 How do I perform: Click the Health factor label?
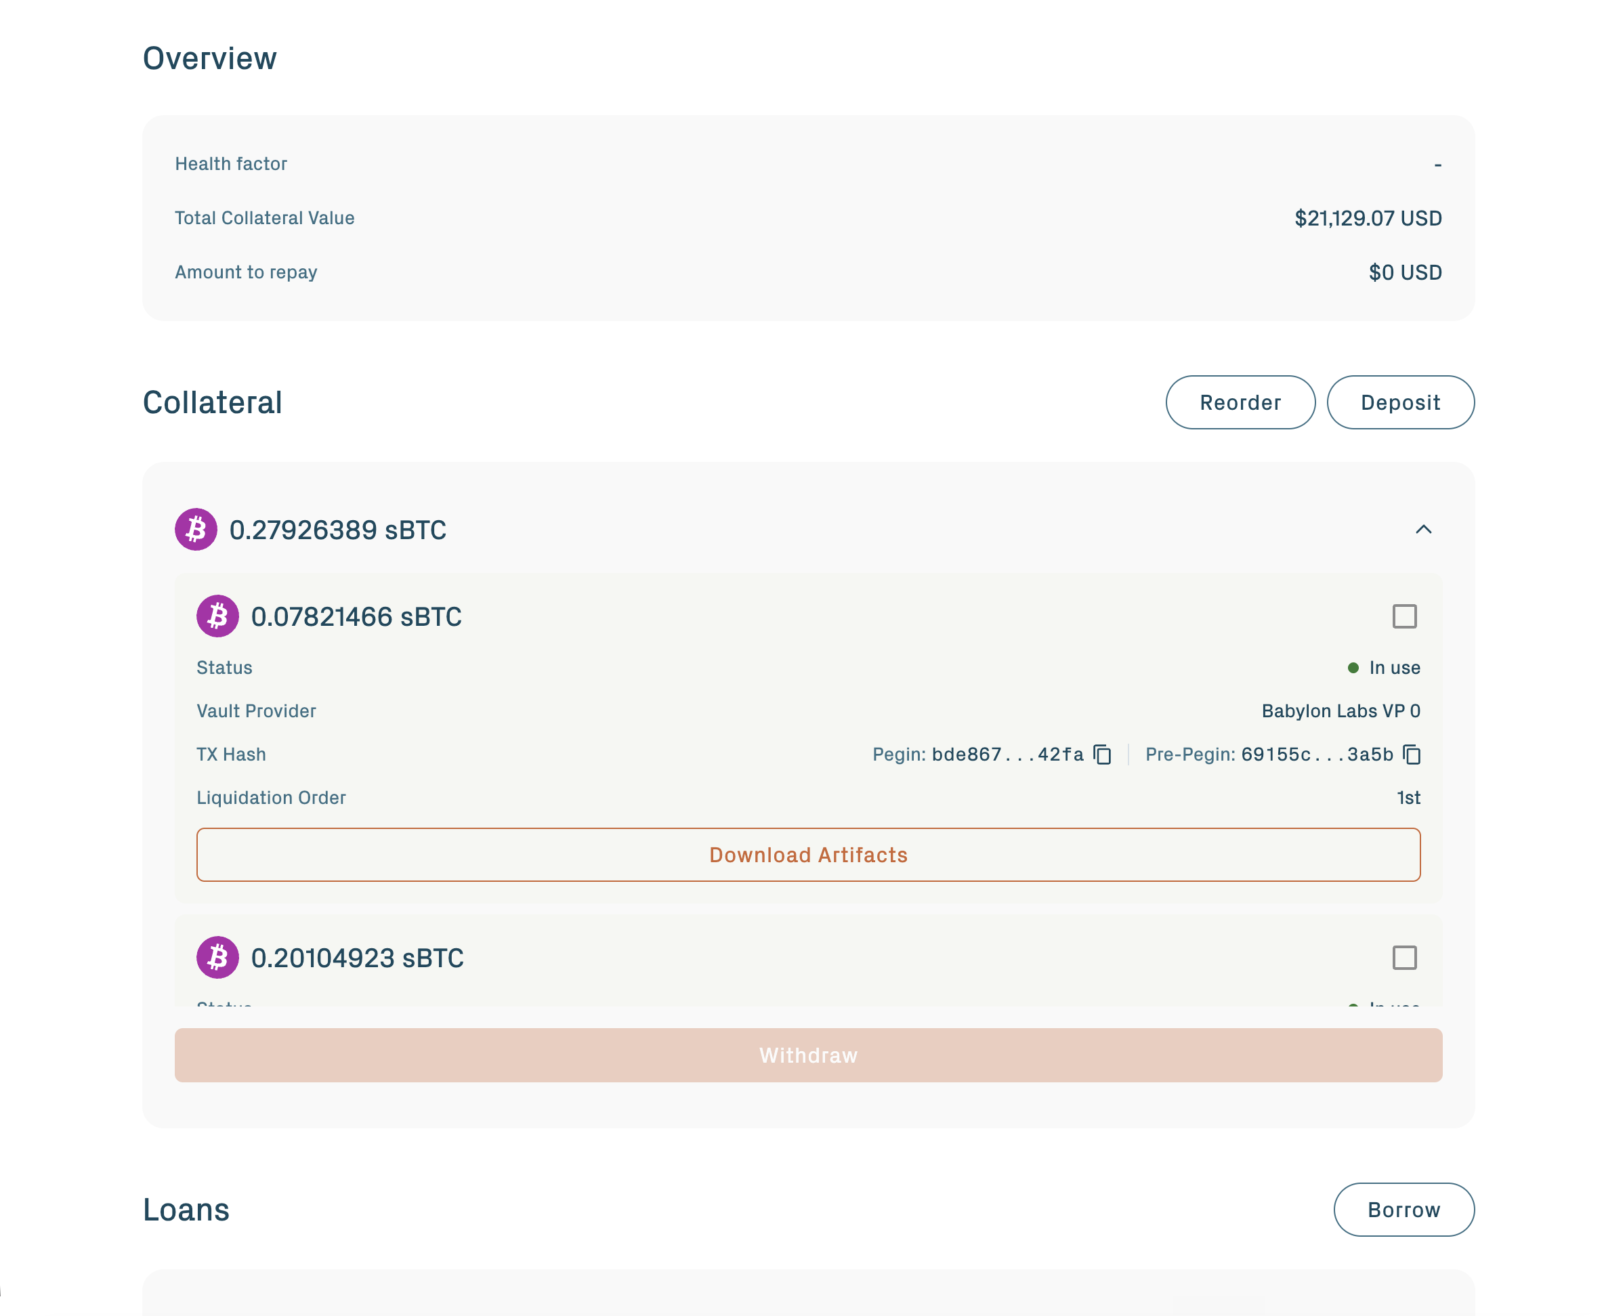231,164
